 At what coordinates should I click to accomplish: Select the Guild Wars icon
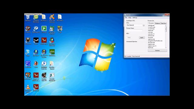(x=28, y=41)
